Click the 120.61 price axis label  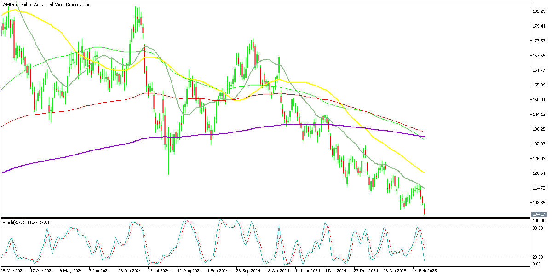coord(539,173)
